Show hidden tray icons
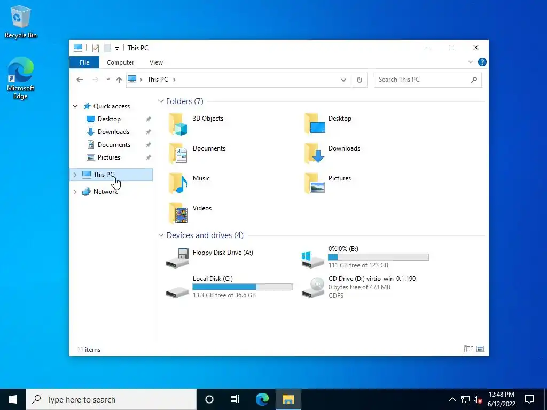Screen dimensions: 547x410 tap(452, 399)
